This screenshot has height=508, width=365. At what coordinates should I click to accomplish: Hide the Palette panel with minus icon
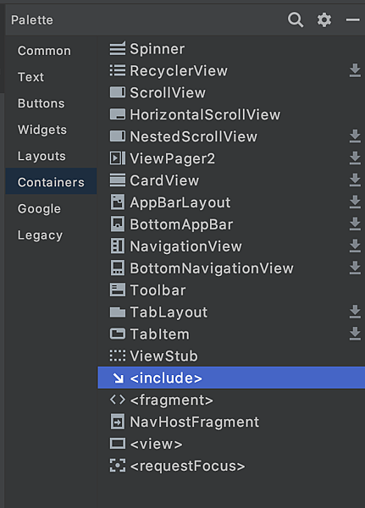(352, 20)
